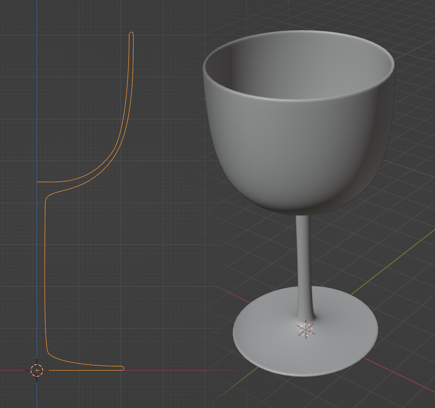This screenshot has width=435, height=408.
Task: Select the flat bottom line of the orange profile
Action: [x=82, y=370]
